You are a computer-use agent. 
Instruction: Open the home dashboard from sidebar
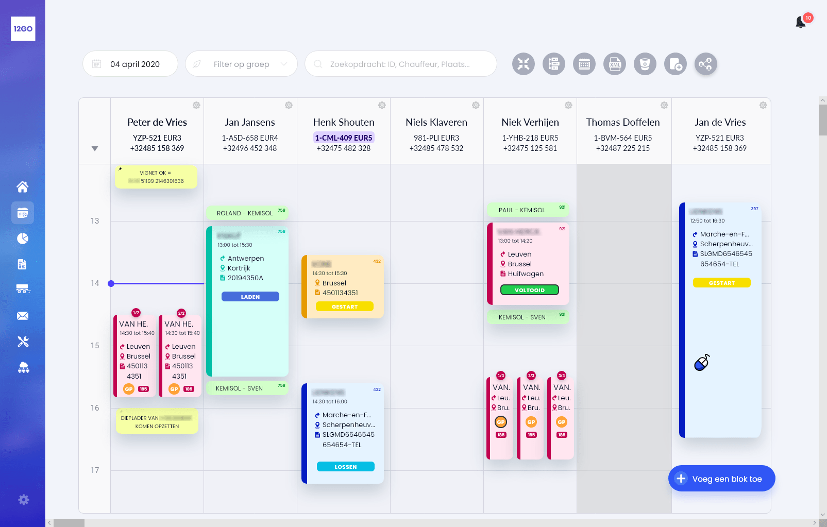click(23, 186)
